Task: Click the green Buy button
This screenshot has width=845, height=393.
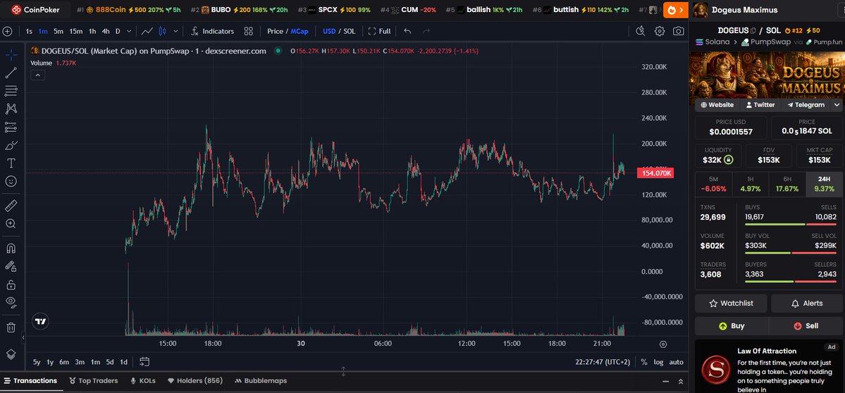Action: click(732, 325)
